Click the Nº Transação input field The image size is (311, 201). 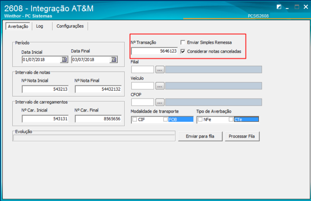pos(154,51)
